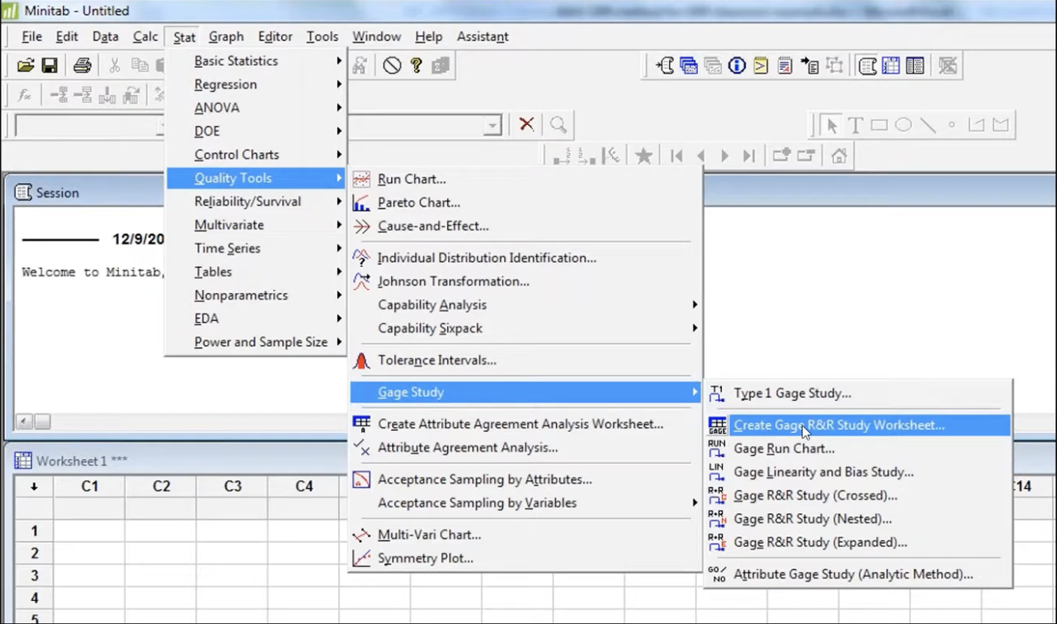Click the Cancel circle-slash toolbar icon
Screen dimensions: 1057x624
[392, 66]
